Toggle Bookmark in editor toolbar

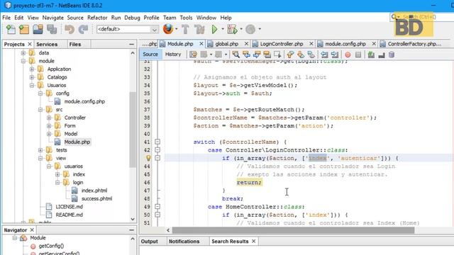(311, 55)
